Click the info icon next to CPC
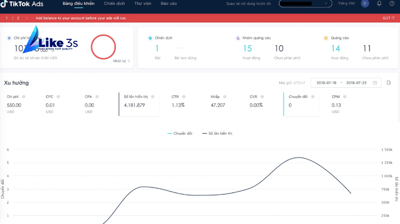Viewport: 400px width, 224px height. coord(58,96)
